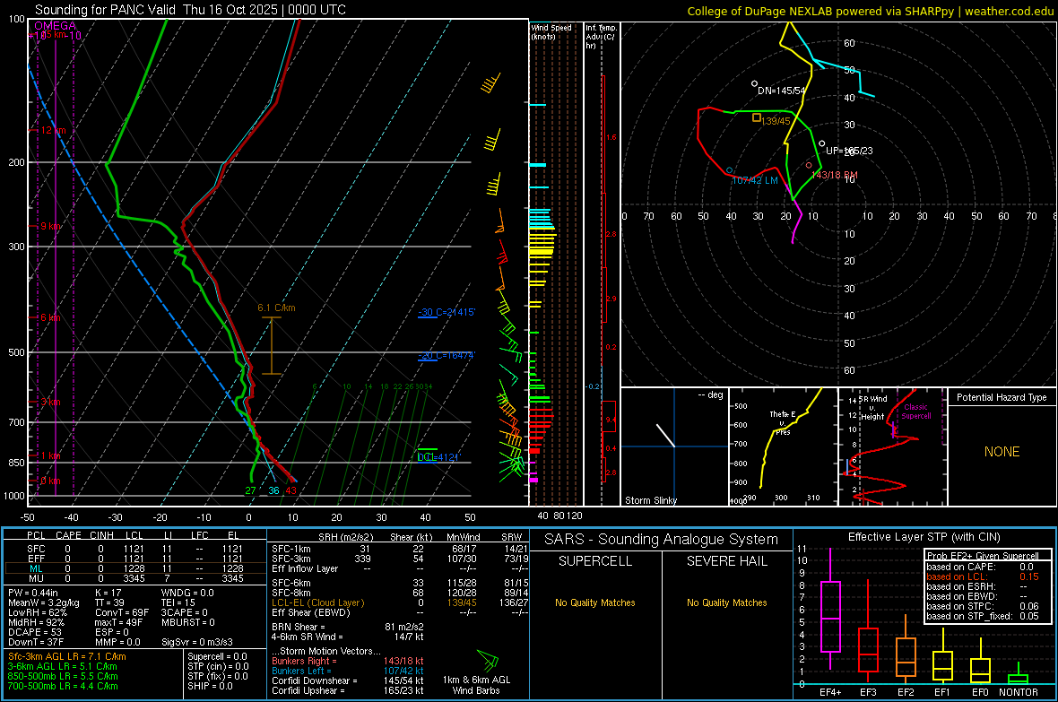Click the yellow 'NONE' hazard type
The height and width of the screenshot is (702, 1058).
click(1002, 452)
